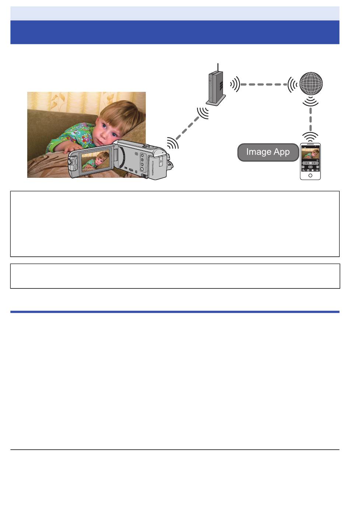Tap the live preview on the phone screen
Screen dimensions: 350x515
tap(310, 153)
